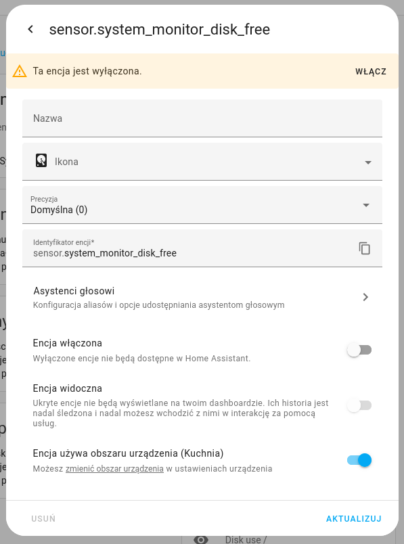This screenshot has width=404, height=544.
Task: Click the sensor.system_monitor_disk_free dialog title
Action: pos(160,30)
